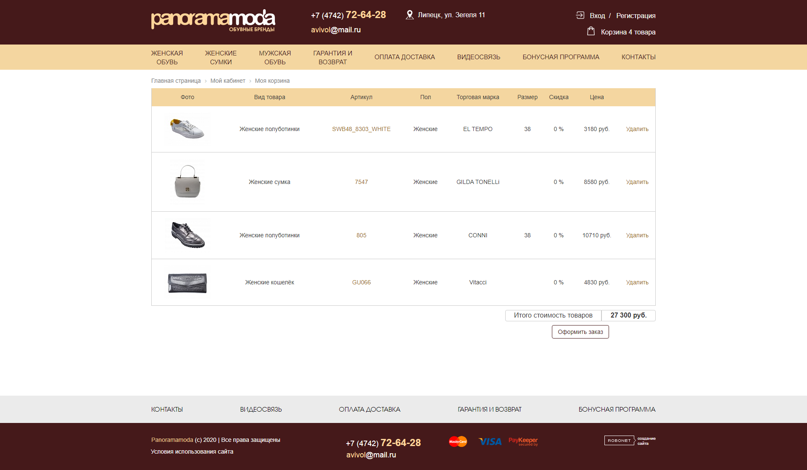Click the Вход login link
Image resolution: width=807 pixels, height=470 pixels.
point(597,16)
